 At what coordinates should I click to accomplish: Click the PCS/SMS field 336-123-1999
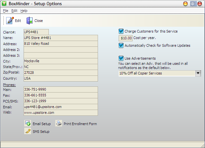click(61, 101)
